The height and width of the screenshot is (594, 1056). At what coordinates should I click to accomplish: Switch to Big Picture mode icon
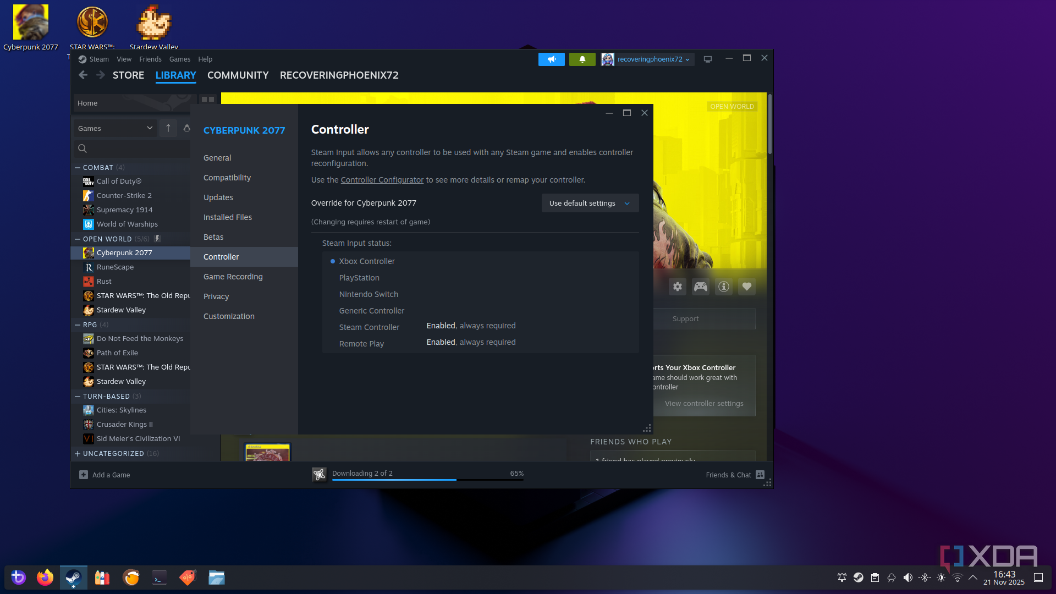(x=708, y=59)
